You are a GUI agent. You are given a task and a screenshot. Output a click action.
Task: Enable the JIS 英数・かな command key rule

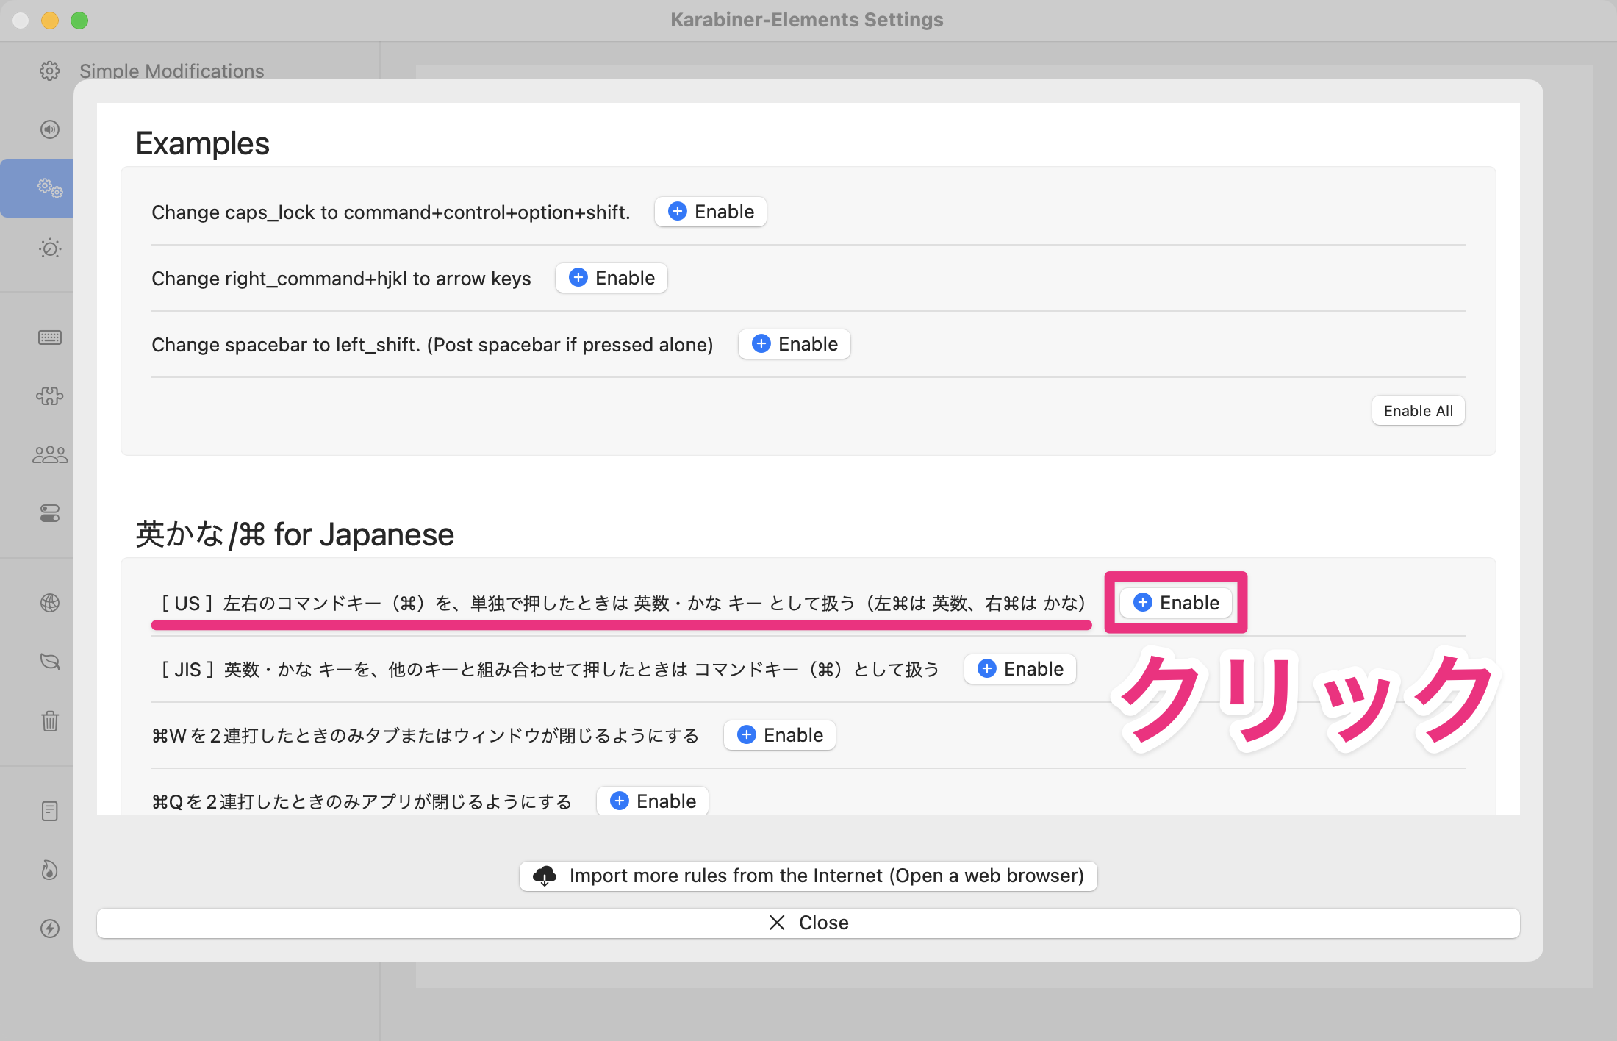coord(1019,668)
